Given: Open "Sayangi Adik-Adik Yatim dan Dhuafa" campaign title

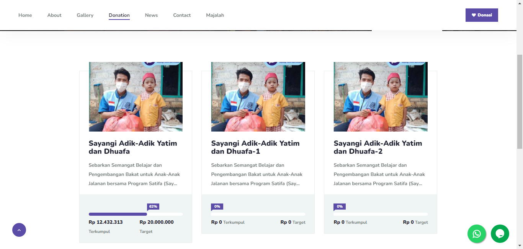Looking at the screenshot, I should point(132,147).
